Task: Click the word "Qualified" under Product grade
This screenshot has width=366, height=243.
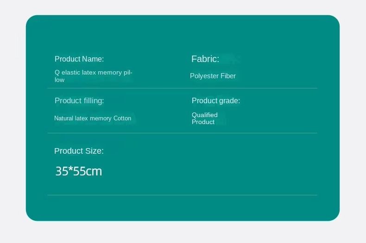Action: tap(205, 115)
